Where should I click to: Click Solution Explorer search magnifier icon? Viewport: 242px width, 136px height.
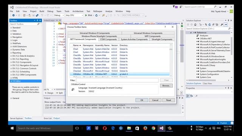pyautogui.click(x=230, y=29)
